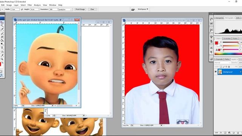Open the Paragraph panel icon

pos(211,52)
